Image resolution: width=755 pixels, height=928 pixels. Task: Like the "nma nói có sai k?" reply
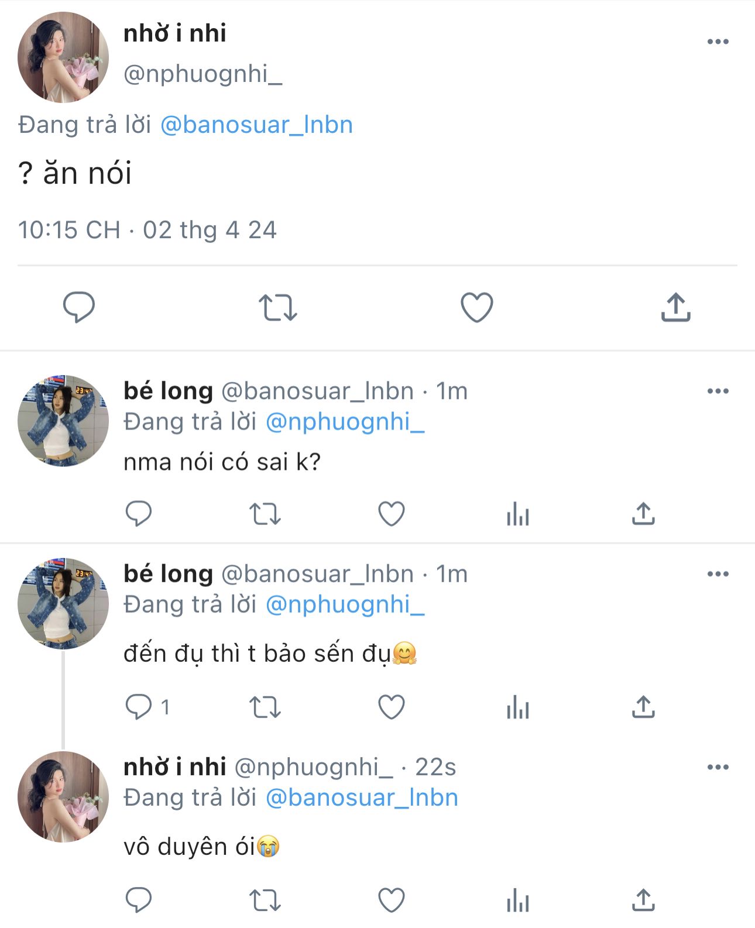pos(392,514)
